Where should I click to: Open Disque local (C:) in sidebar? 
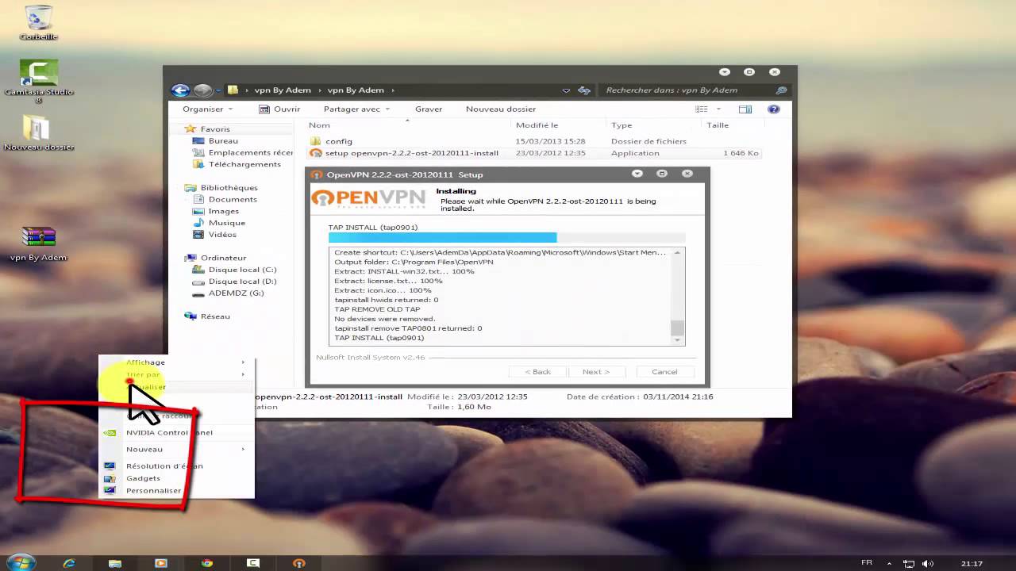[242, 270]
